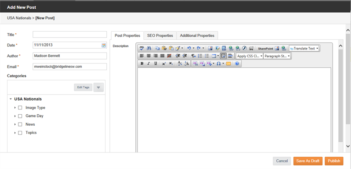Viewport: 351px width, 169px height.
Task: Apply superscript formatting
Action: (x=164, y=63)
